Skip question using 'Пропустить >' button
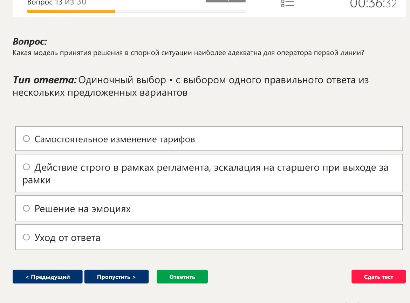Screen dimensions: 410x303 click(x=116, y=277)
